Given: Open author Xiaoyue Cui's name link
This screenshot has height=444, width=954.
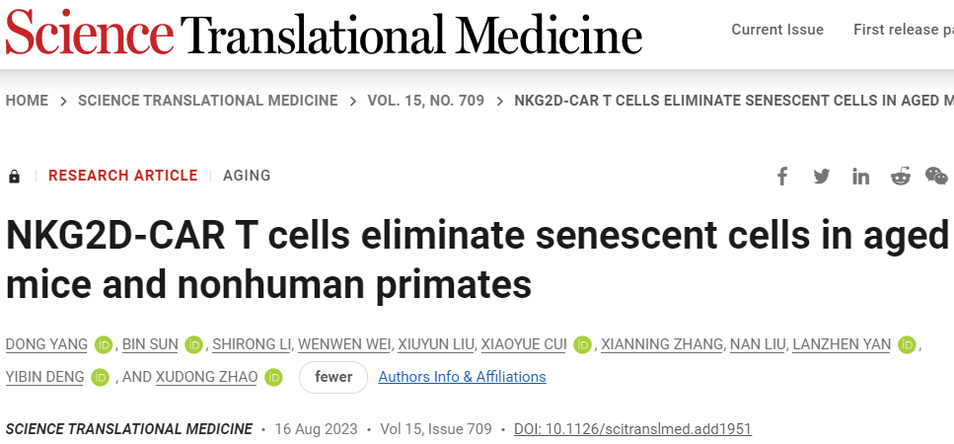Looking at the screenshot, I should 523,344.
